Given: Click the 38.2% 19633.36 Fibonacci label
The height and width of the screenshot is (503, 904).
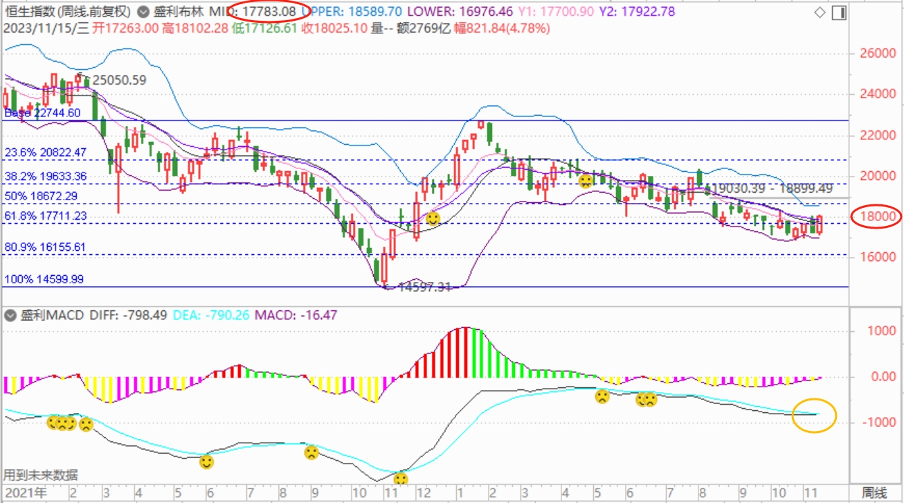Looking at the screenshot, I should tap(46, 176).
